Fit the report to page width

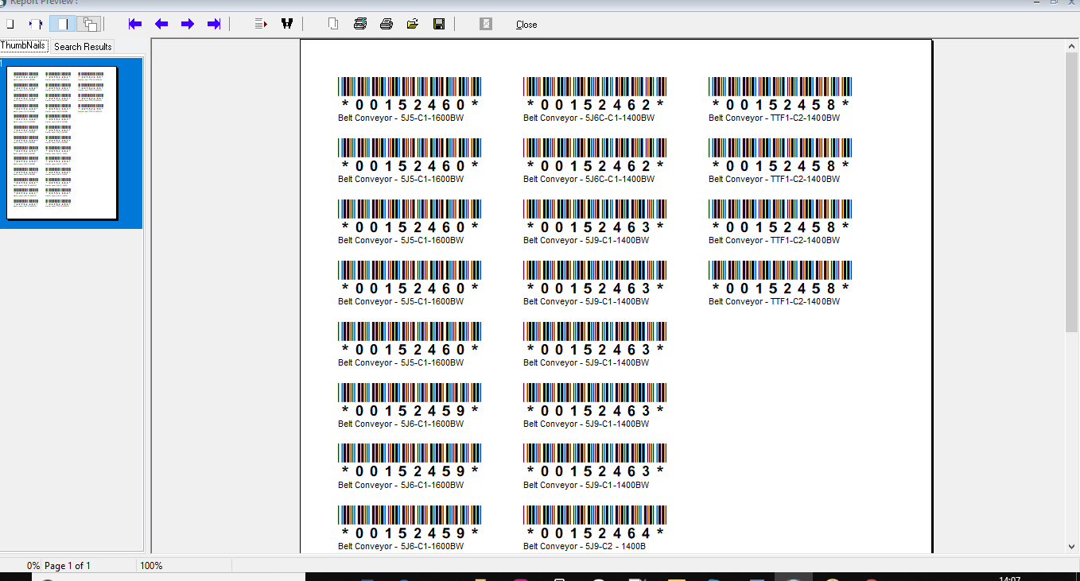[35, 24]
